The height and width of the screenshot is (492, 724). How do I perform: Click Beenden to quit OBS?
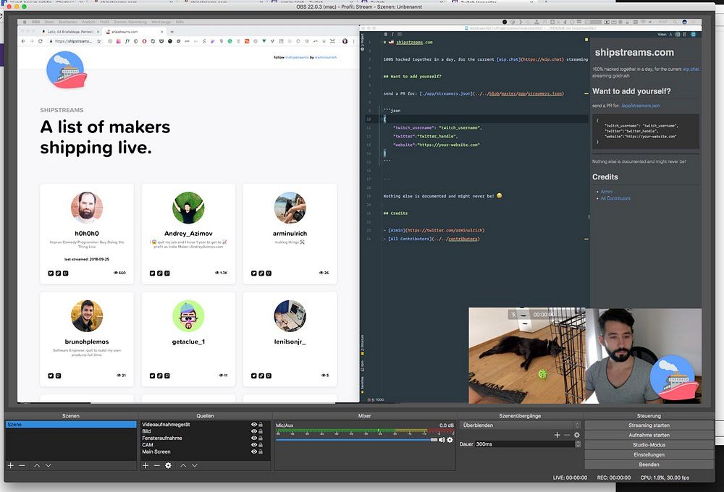(x=649, y=465)
